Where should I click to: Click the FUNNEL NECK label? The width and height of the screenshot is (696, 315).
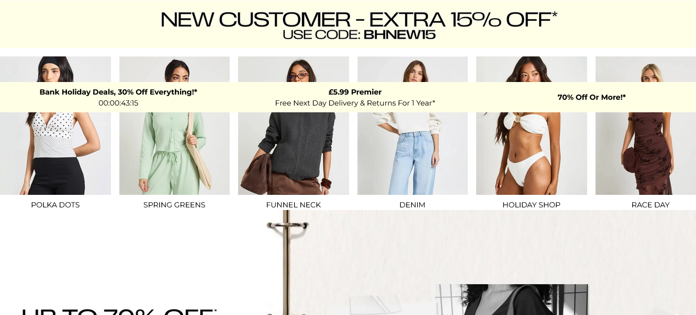point(294,205)
